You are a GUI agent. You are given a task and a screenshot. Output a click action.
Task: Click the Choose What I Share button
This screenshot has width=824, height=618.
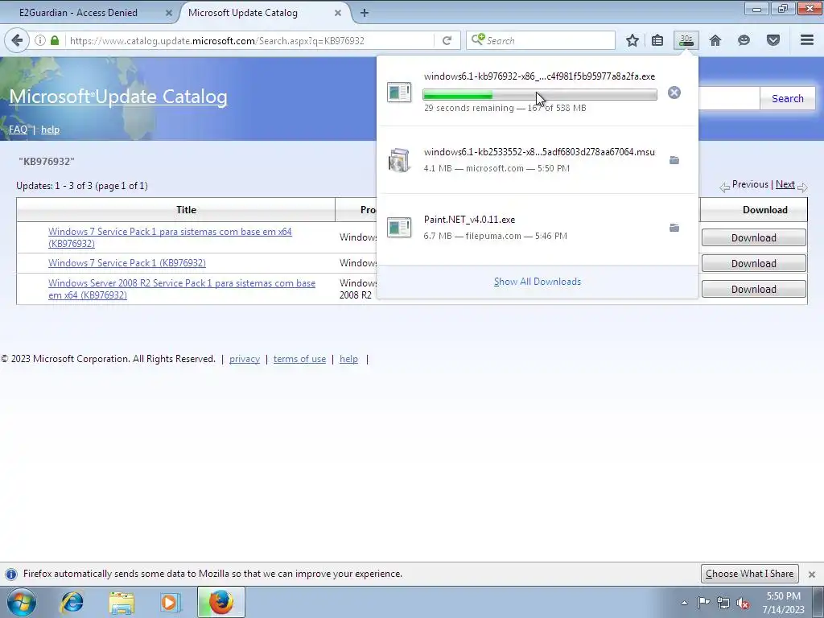(x=750, y=574)
